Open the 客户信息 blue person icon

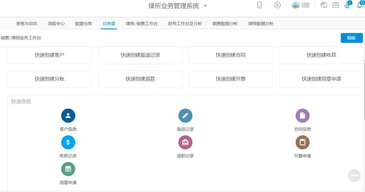pyautogui.click(x=68, y=116)
